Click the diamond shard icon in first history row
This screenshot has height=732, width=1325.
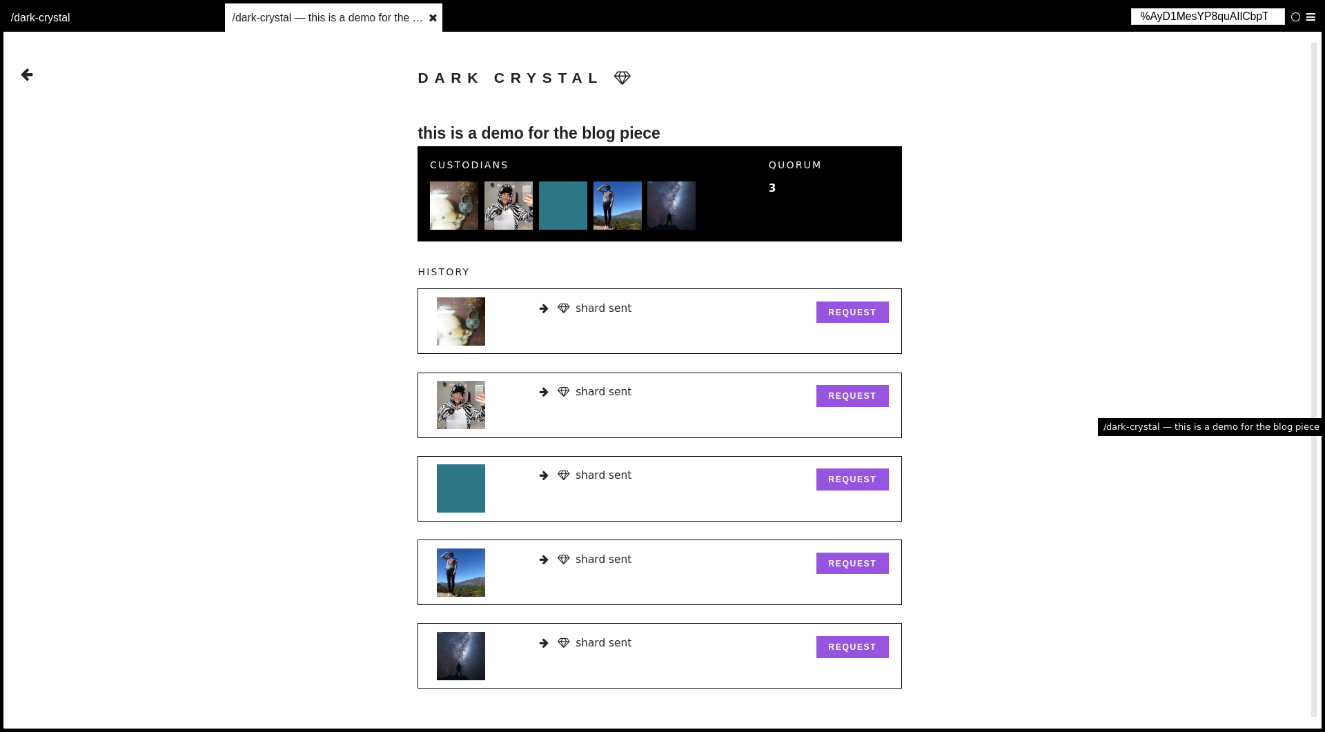(564, 308)
